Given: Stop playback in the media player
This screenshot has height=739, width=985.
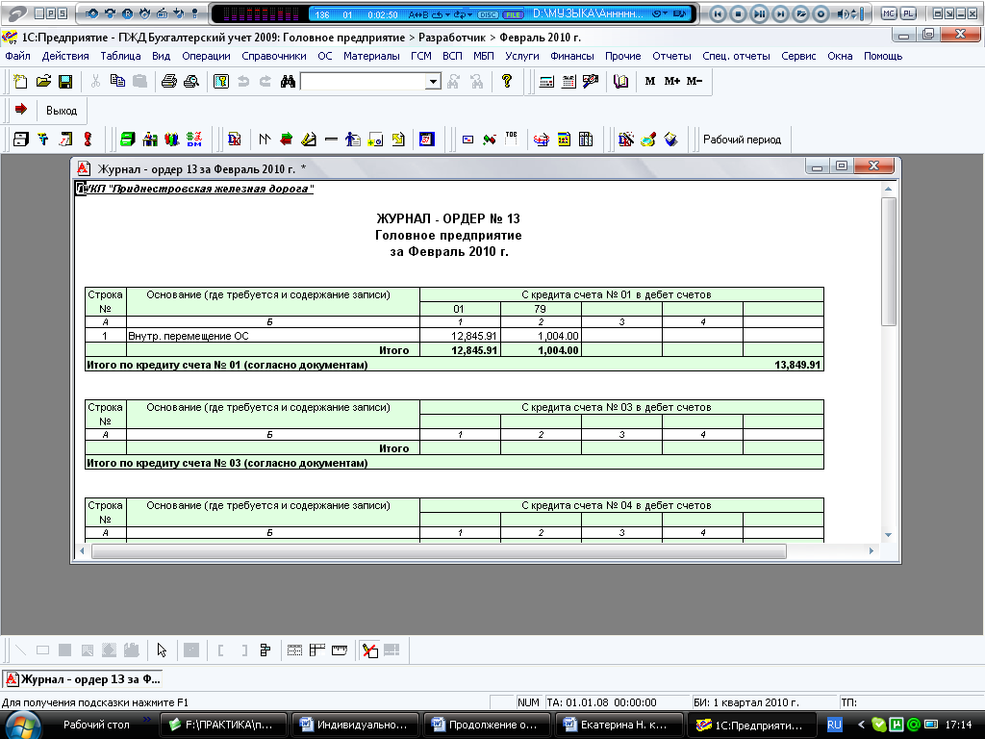Looking at the screenshot, I should (x=739, y=13).
